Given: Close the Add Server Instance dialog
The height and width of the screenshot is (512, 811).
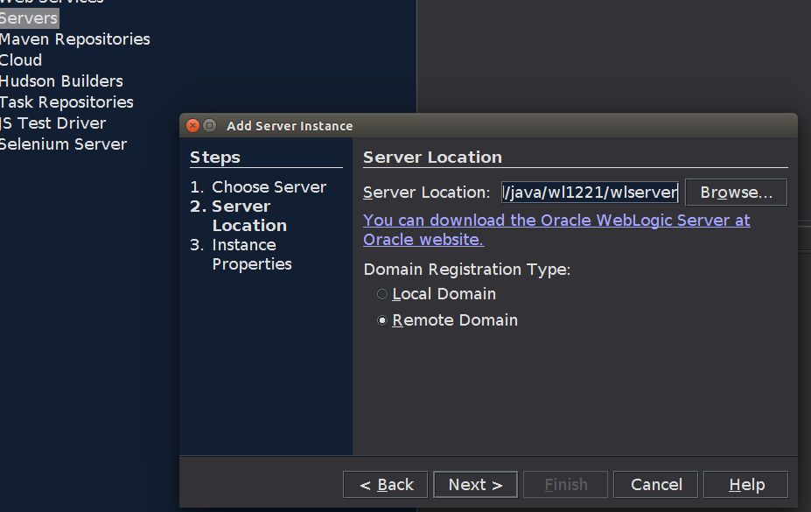Looking at the screenshot, I should pyautogui.click(x=193, y=126).
